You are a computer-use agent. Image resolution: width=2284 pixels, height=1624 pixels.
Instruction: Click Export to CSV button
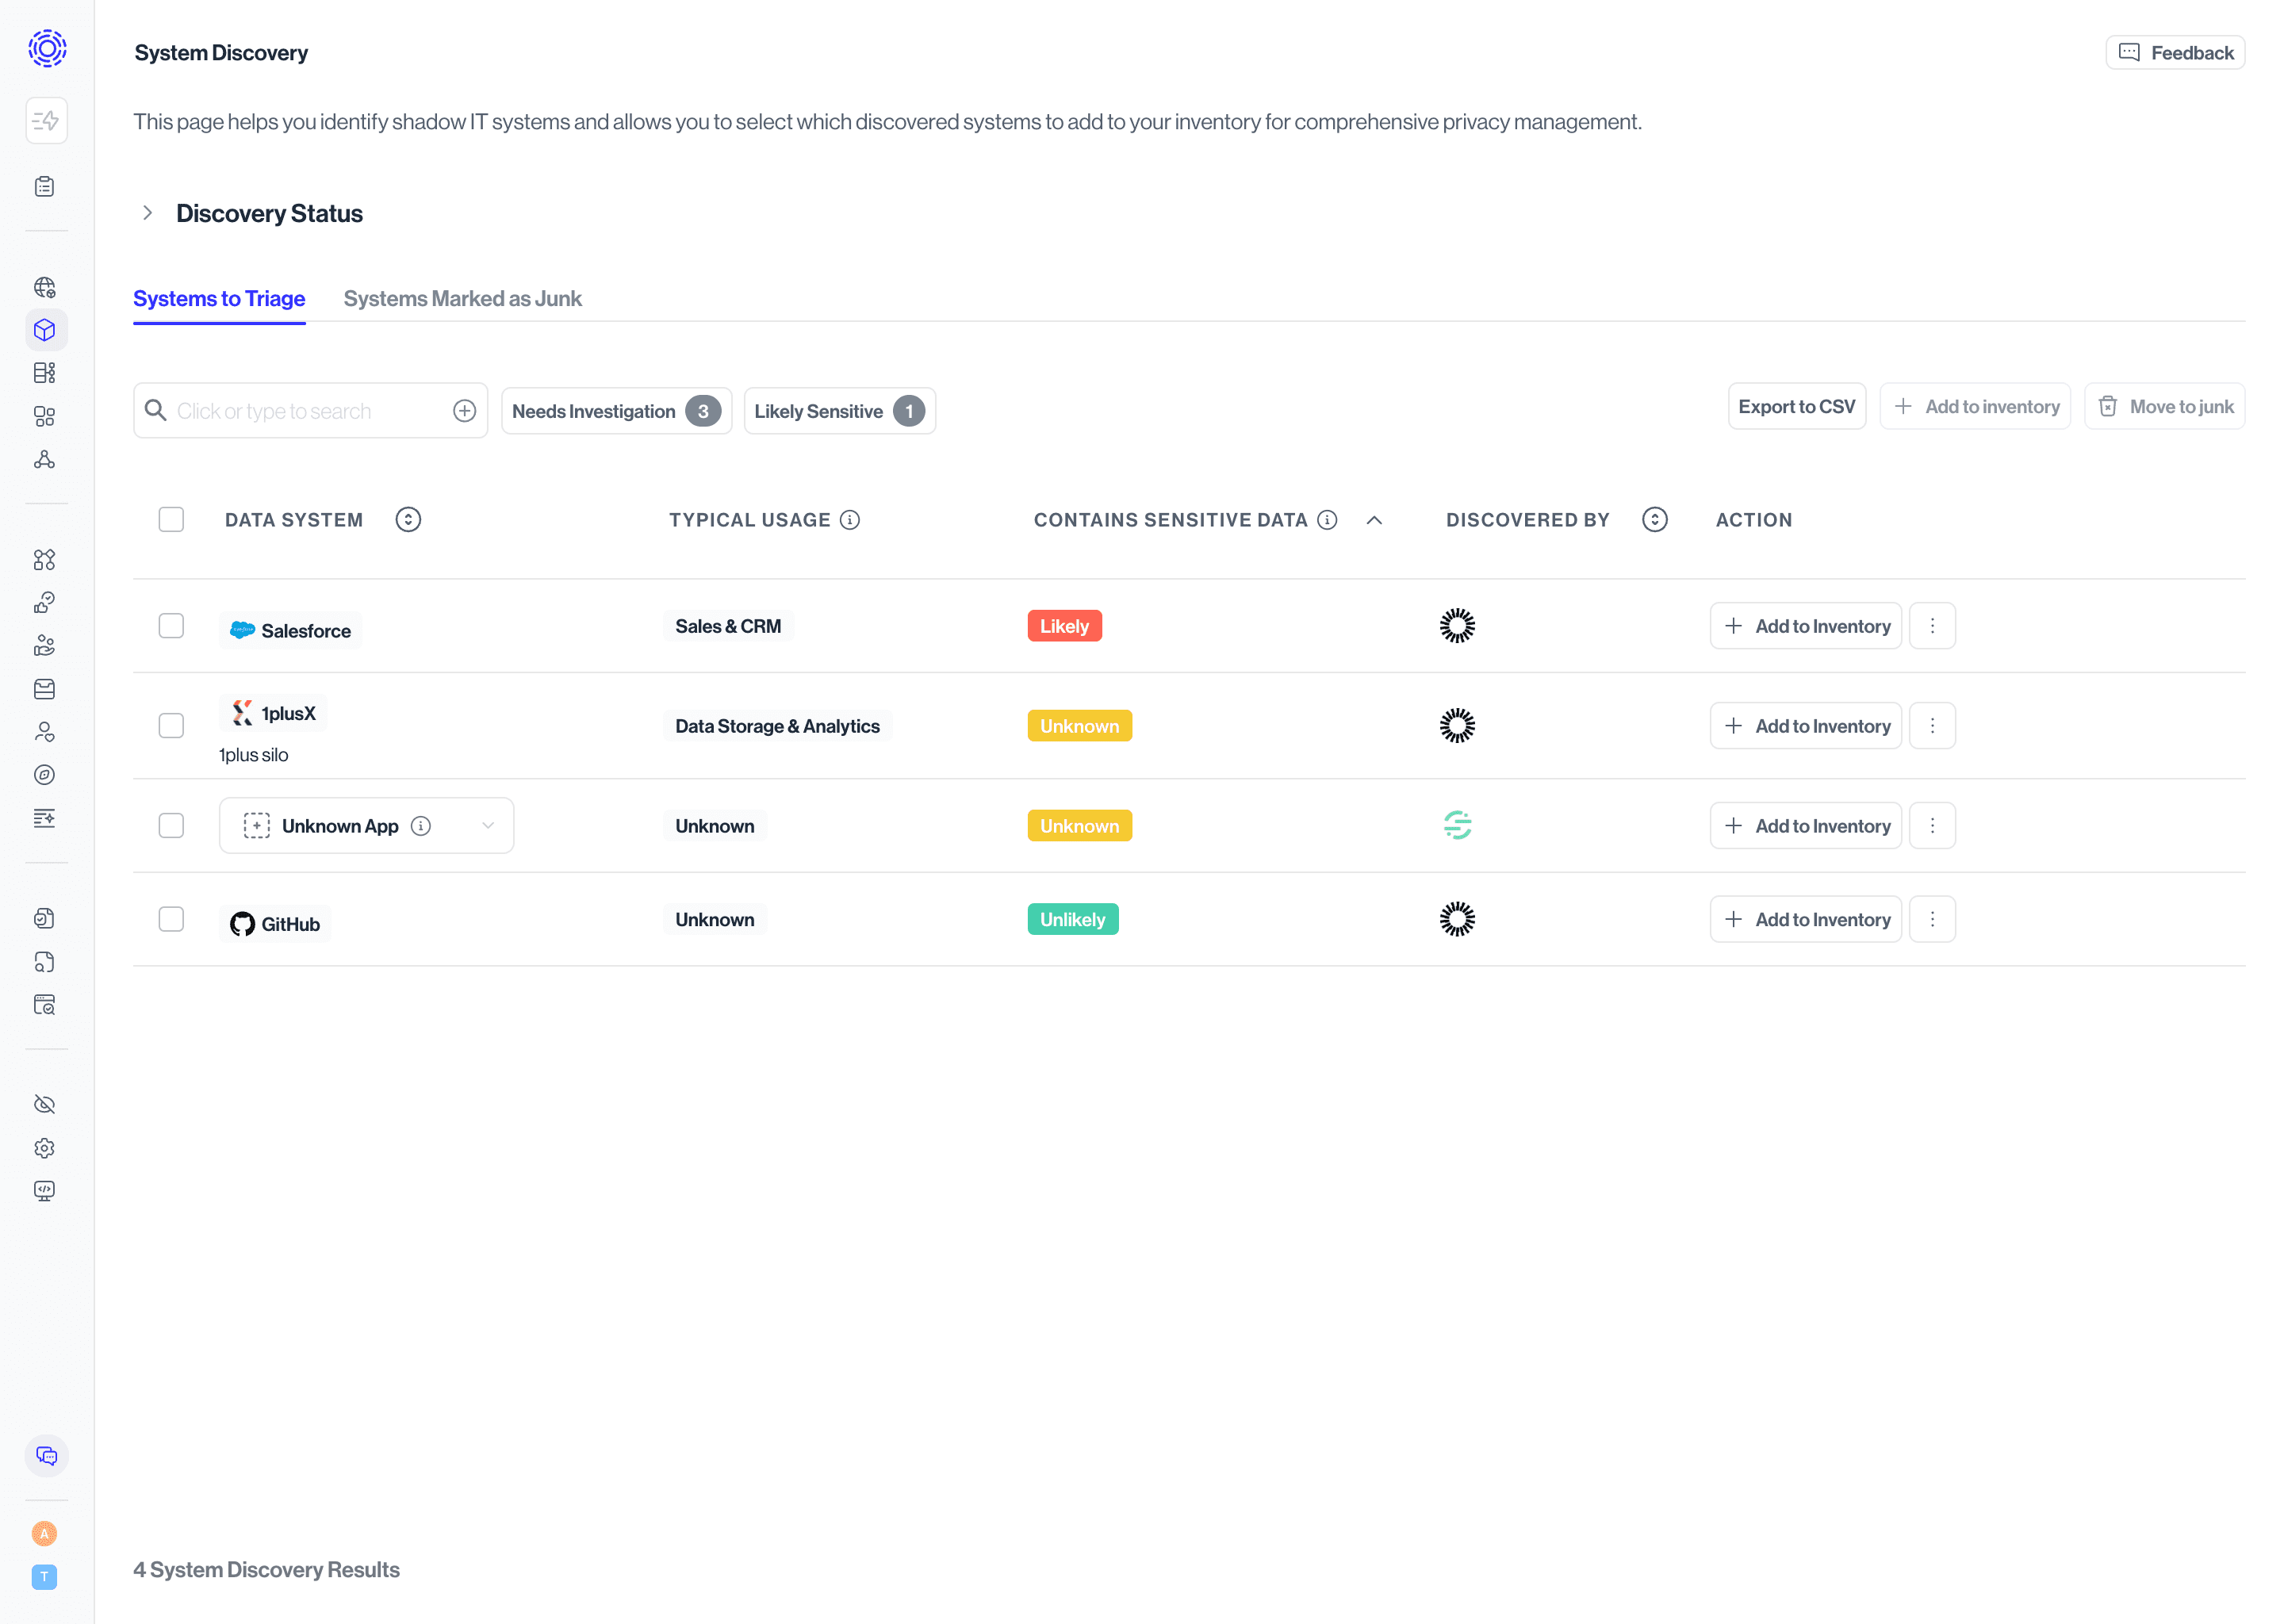[1796, 407]
